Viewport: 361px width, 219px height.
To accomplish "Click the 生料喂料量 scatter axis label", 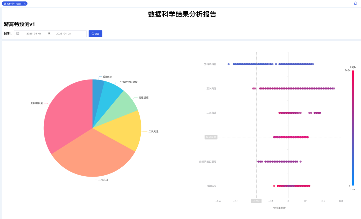I will coord(210,64).
